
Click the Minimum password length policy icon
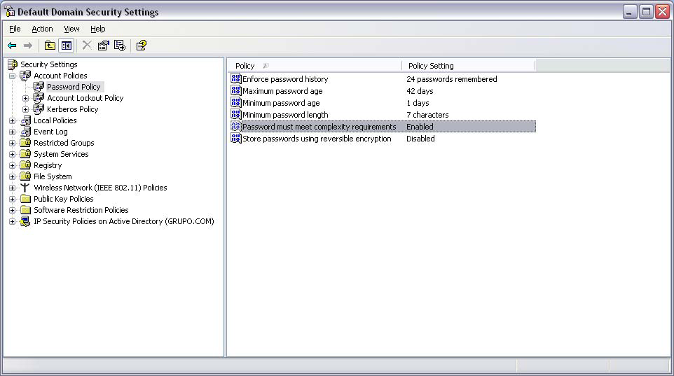point(236,114)
